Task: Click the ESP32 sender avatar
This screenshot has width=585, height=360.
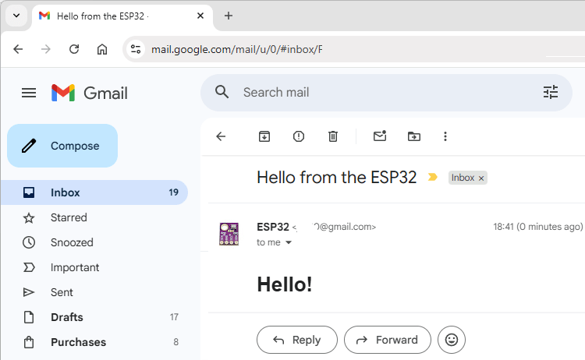Action: coord(229,234)
